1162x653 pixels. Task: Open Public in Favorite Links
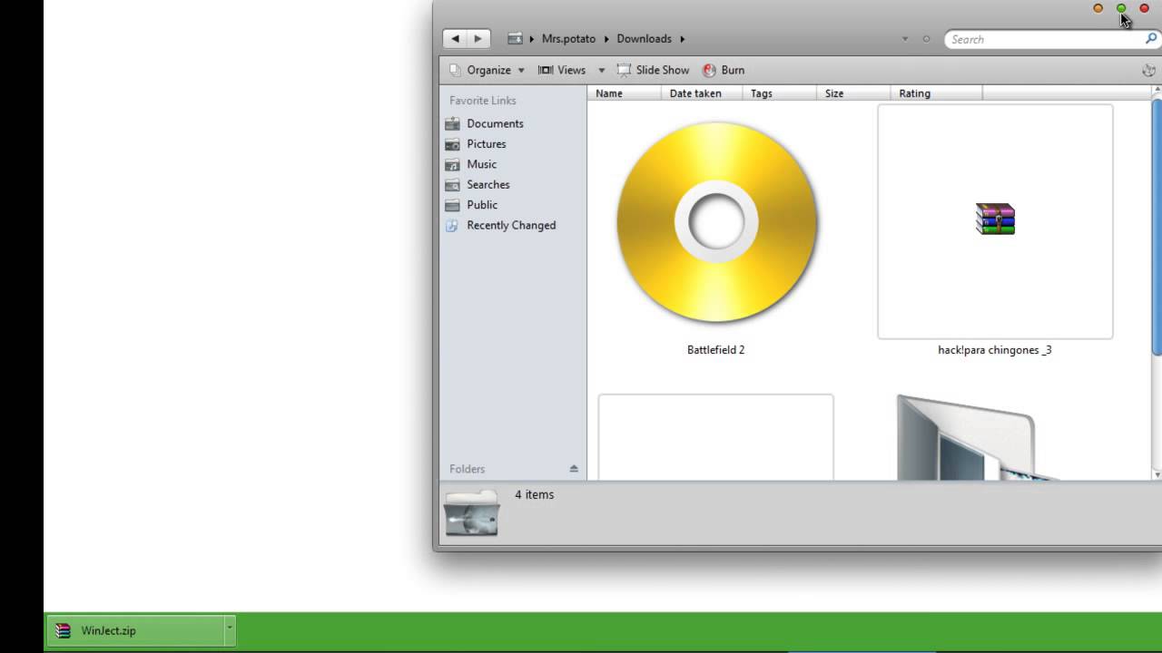tap(482, 205)
